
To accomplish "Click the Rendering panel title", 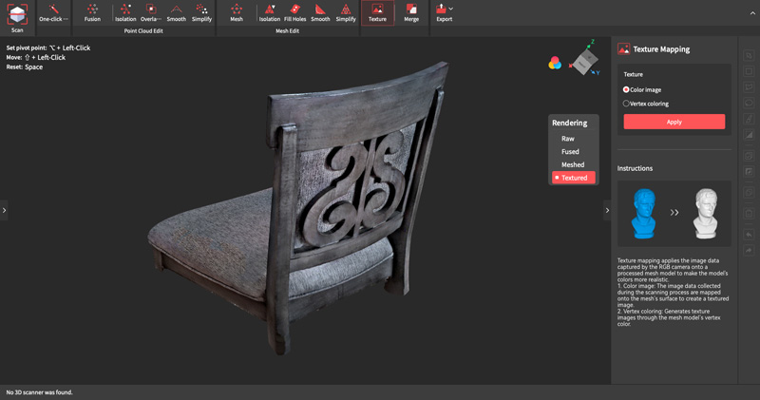I will click(569, 123).
